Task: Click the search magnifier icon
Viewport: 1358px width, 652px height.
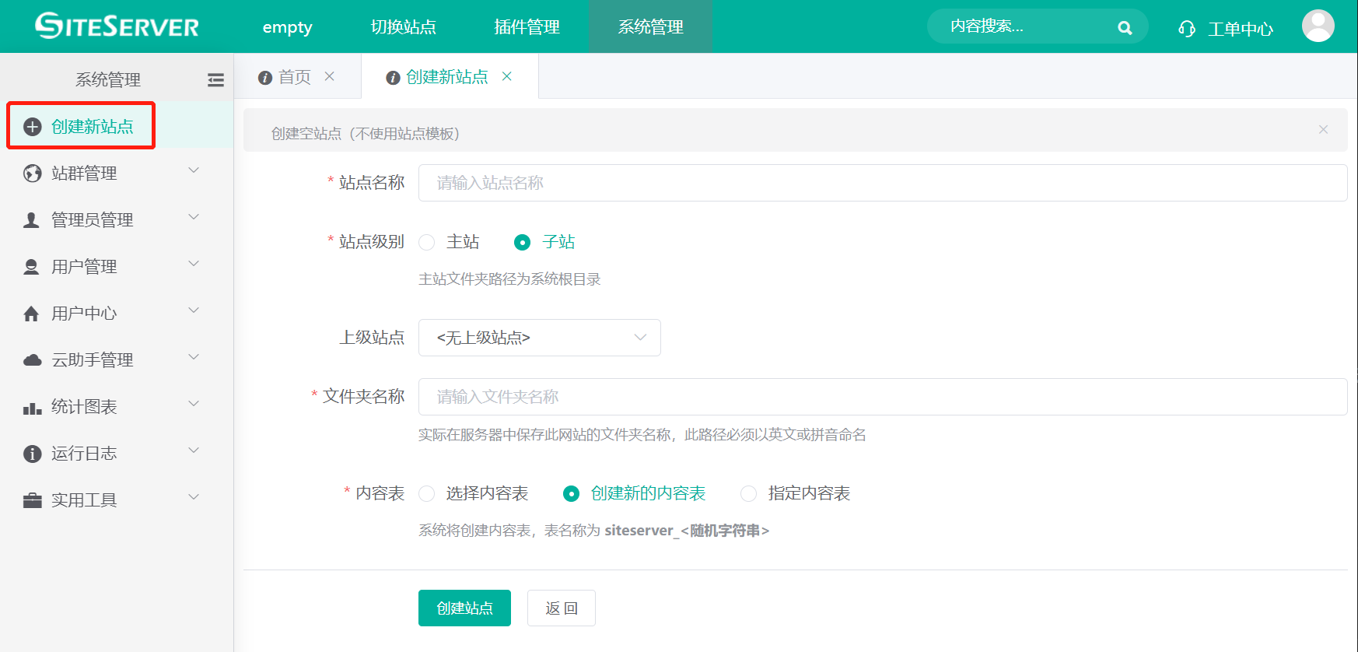Action: tap(1124, 28)
